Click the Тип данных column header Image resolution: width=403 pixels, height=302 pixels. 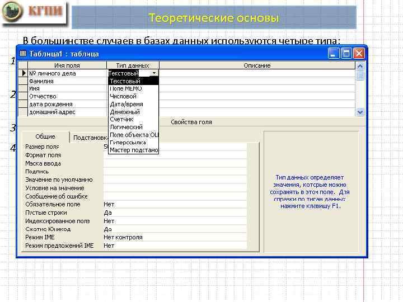(x=133, y=65)
